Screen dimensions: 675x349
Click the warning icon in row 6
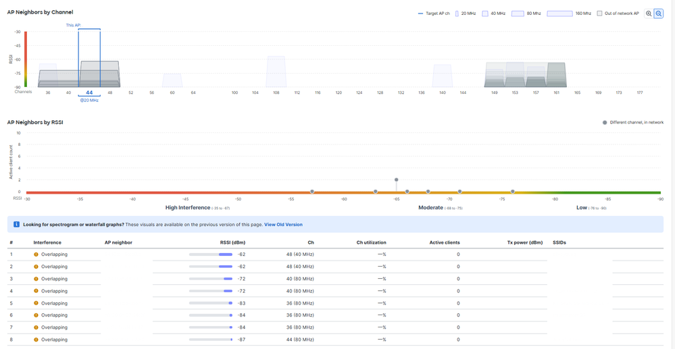point(36,315)
